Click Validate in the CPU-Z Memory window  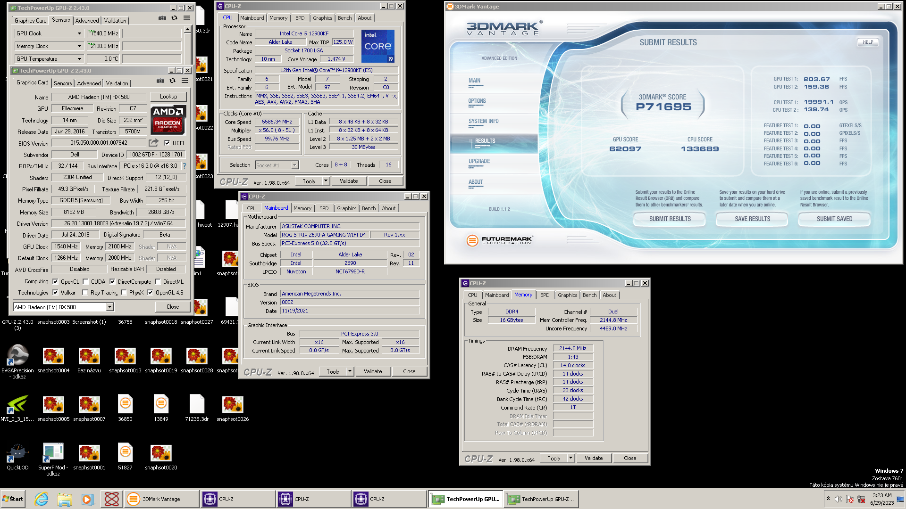click(x=593, y=458)
